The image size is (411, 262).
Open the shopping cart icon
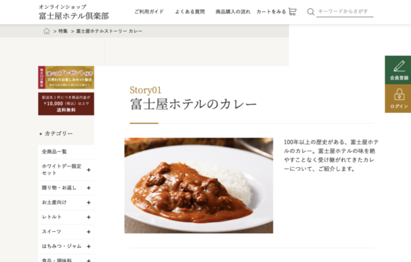click(x=293, y=12)
